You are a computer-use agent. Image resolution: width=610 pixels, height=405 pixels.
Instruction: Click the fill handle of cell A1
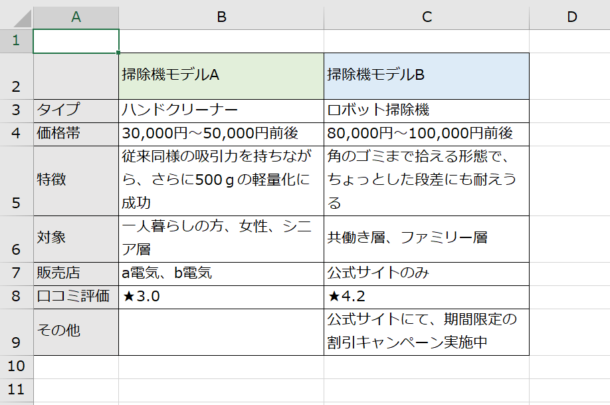point(118,52)
